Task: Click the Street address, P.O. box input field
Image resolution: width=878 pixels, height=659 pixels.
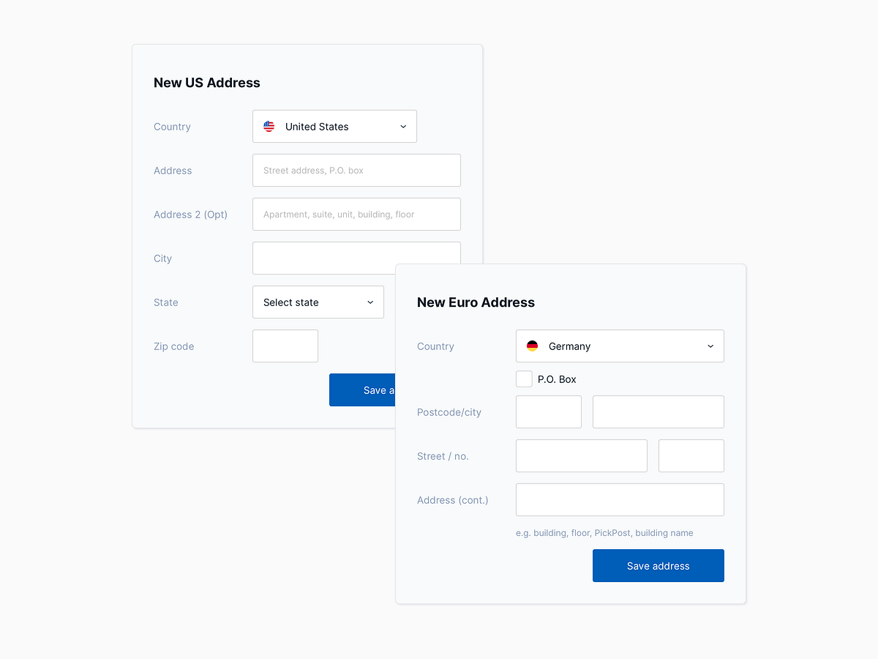Action: coord(356,170)
